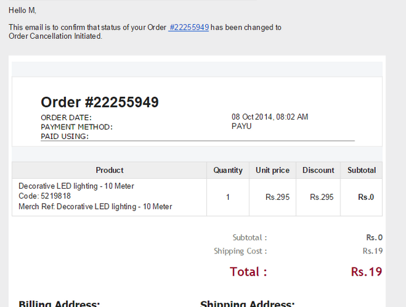Image resolution: width=406 pixels, height=307 pixels.
Task: Click the Rs.295 unit price cell
Action: (277, 197)
